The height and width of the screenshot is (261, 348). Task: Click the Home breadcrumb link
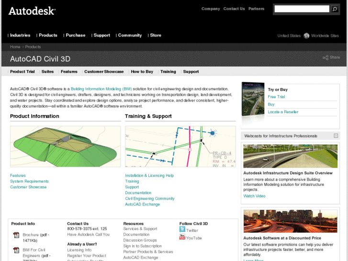coord(15,47)
